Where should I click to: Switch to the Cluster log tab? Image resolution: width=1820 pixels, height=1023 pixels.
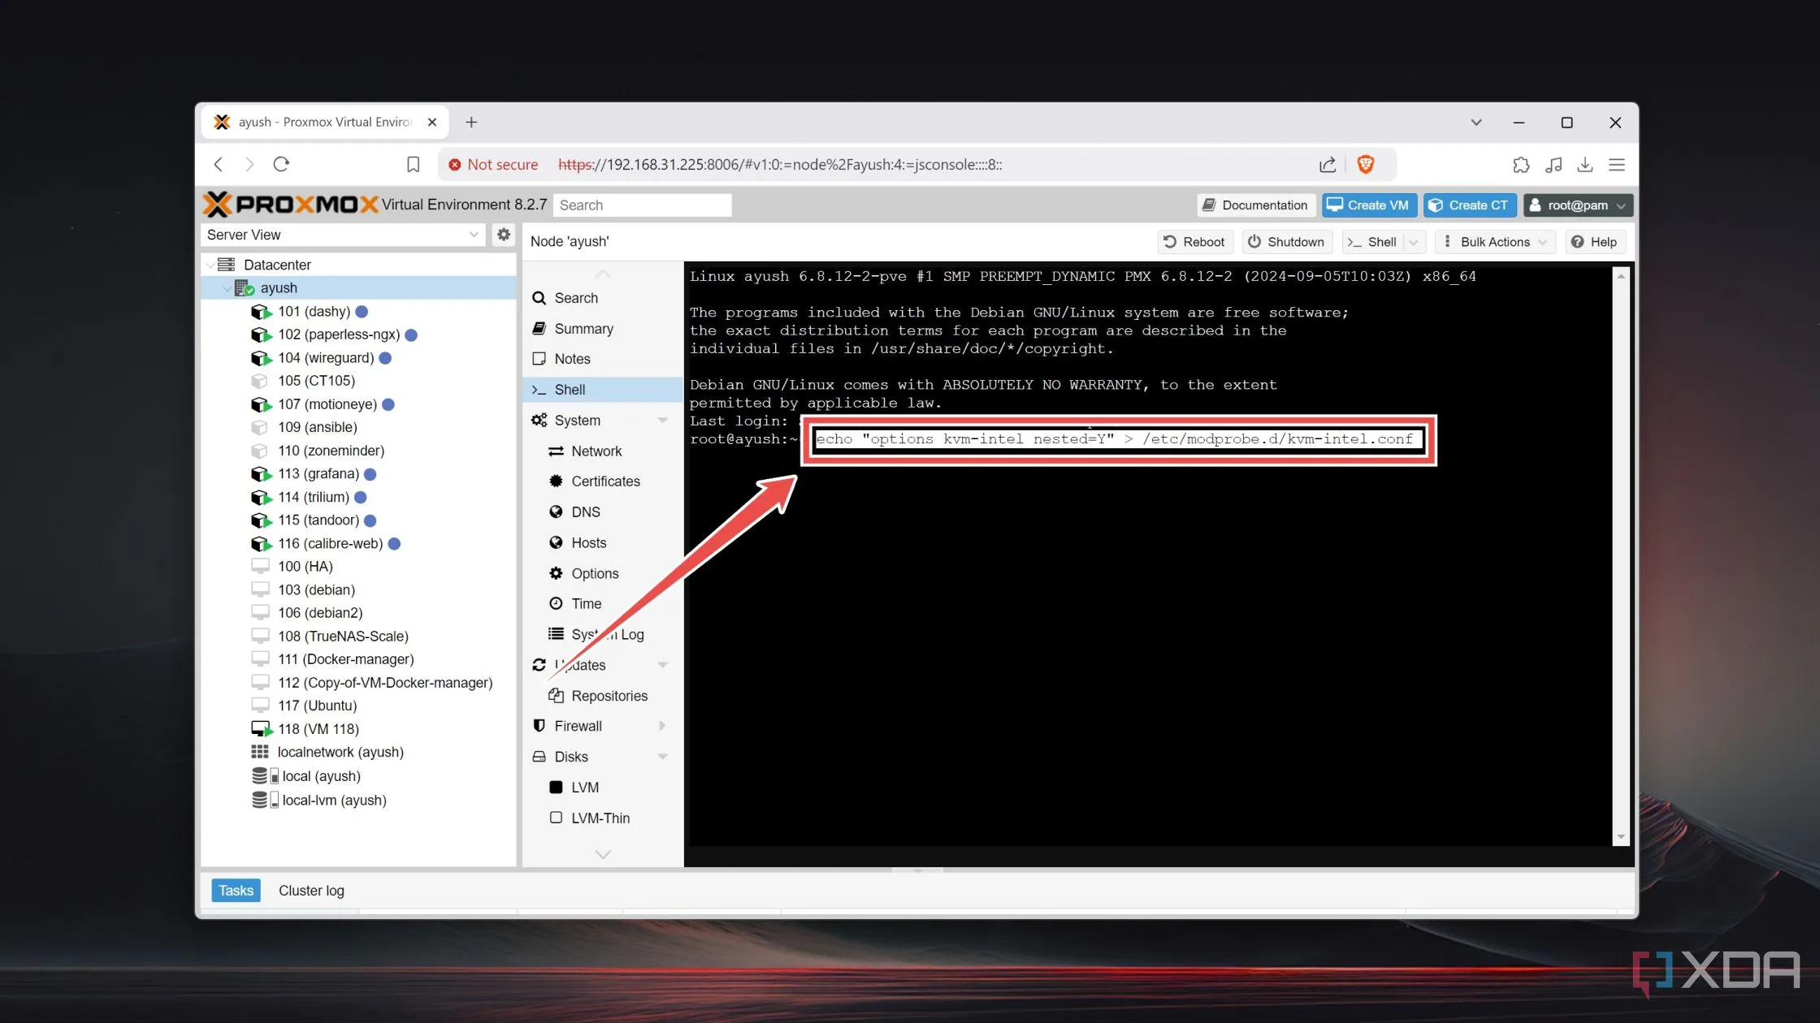(x=311, y=891)
